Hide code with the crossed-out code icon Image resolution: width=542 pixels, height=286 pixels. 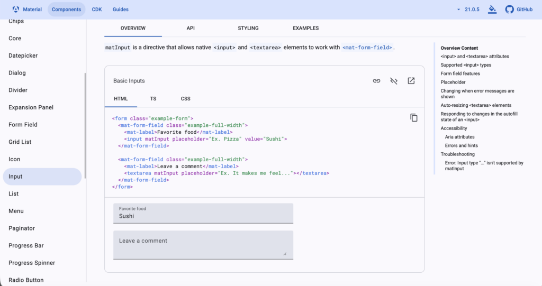394,81
